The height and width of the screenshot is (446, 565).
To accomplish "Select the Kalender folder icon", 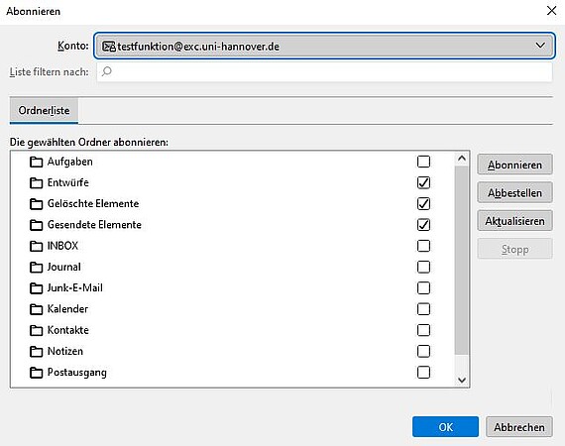I will (36, 309).
